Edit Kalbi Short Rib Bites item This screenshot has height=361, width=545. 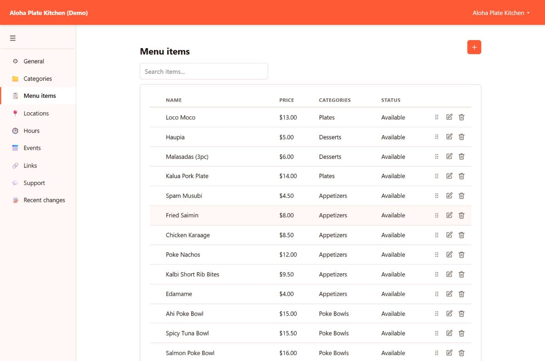449,274
